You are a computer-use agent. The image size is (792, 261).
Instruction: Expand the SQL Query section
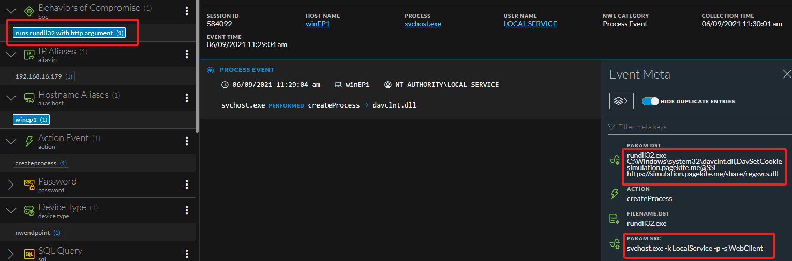coord(11,254)
